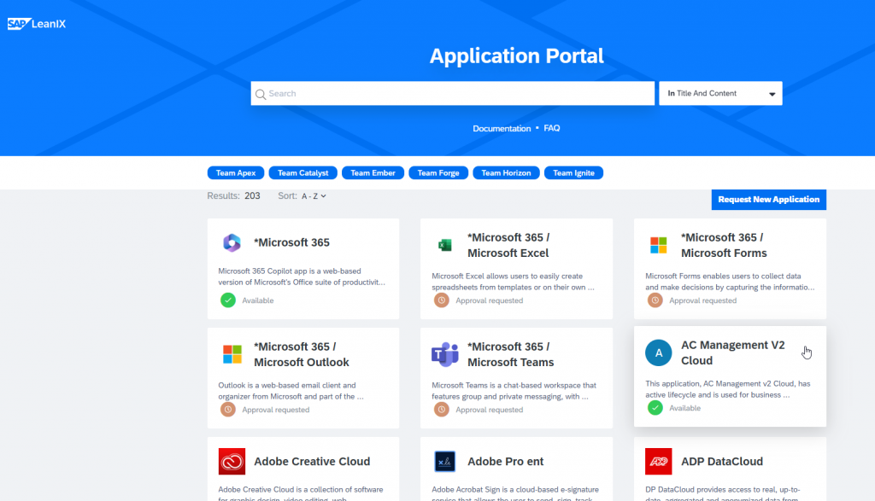Viewport: 875px width, 501px height.
Task: Open the Documentation link
Action: pyautogui.click(x=502, y=129)
